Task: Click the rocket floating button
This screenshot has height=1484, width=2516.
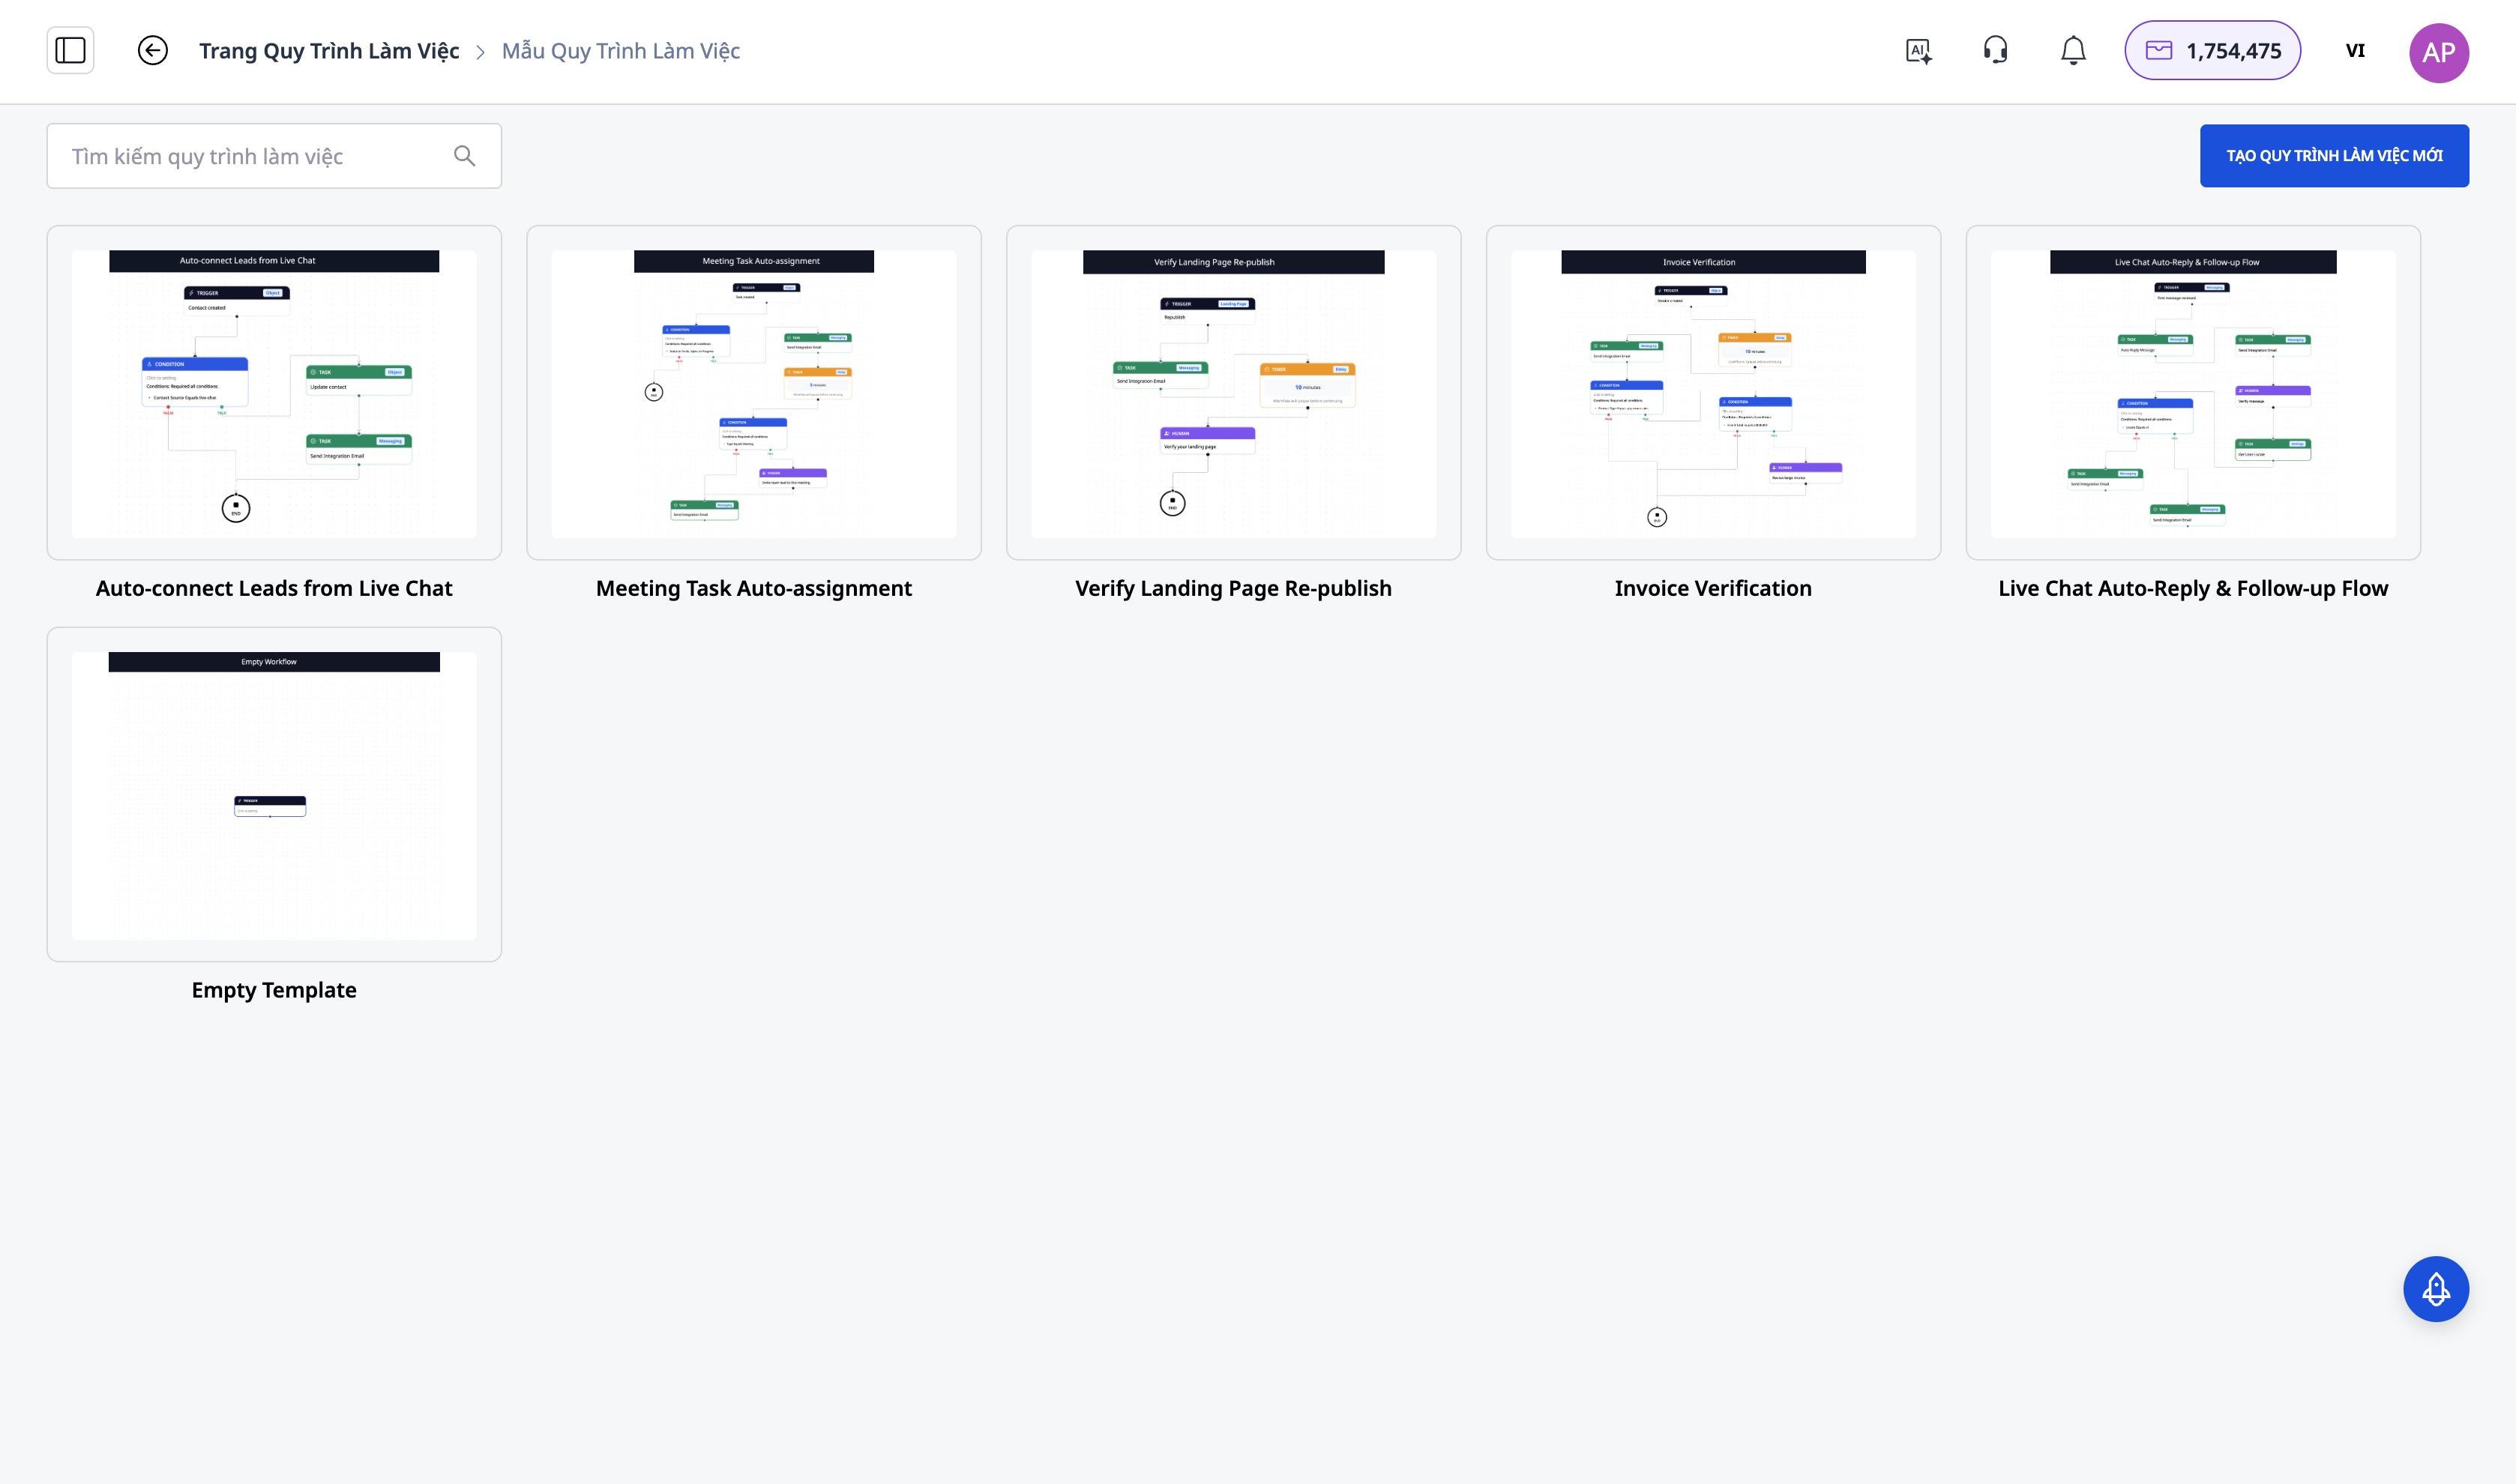Action: (x=2435, y=1288)
